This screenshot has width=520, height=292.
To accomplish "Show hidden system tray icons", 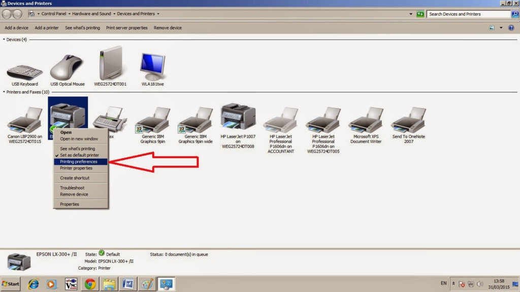I will tap(453, 284).
